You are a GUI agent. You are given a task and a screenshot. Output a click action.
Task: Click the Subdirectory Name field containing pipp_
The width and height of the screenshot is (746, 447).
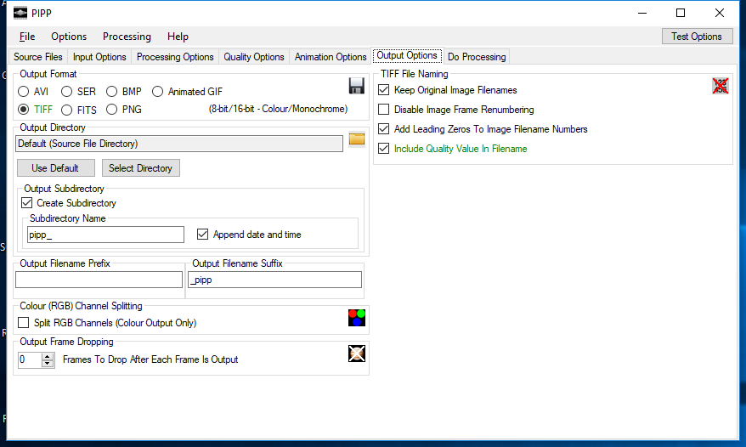105,235
